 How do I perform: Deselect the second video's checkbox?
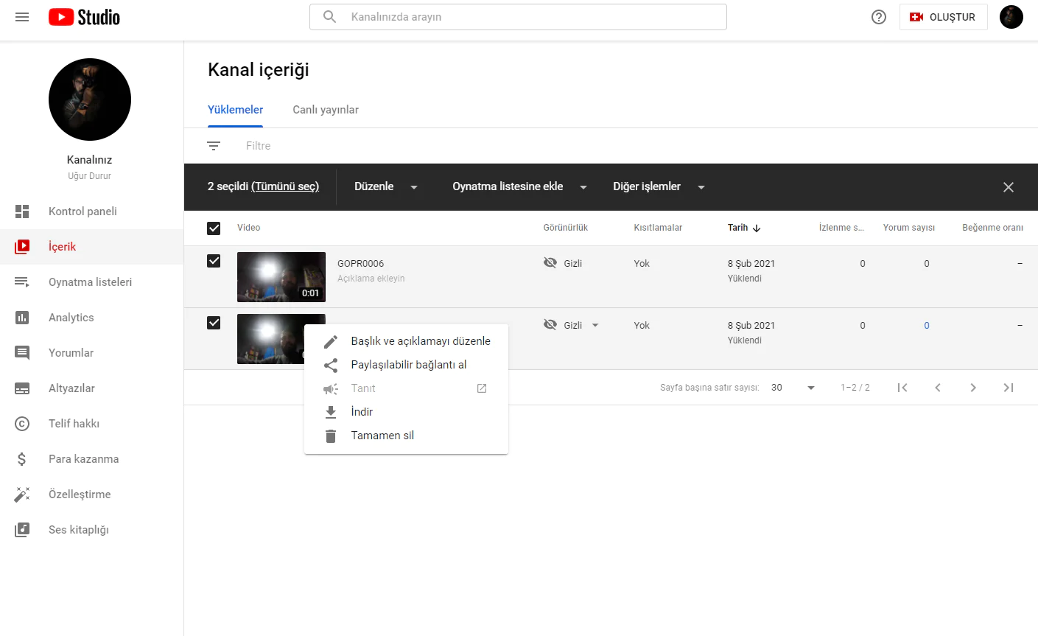click(x=214, y=323)
